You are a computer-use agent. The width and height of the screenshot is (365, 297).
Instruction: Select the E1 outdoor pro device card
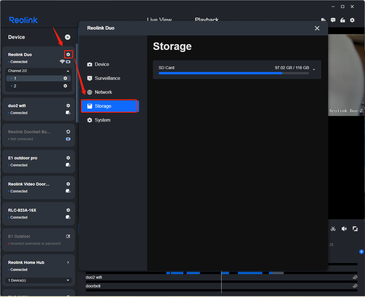[39, 161]
